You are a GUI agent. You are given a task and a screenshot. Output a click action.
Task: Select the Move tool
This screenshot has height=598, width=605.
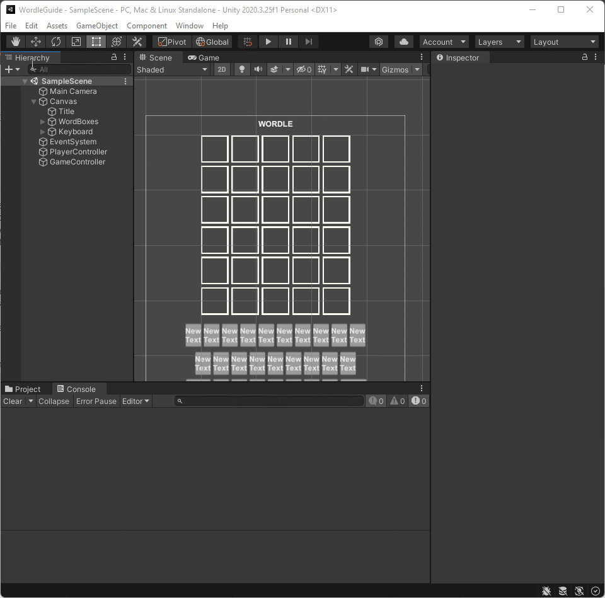[x=35, y=42]
